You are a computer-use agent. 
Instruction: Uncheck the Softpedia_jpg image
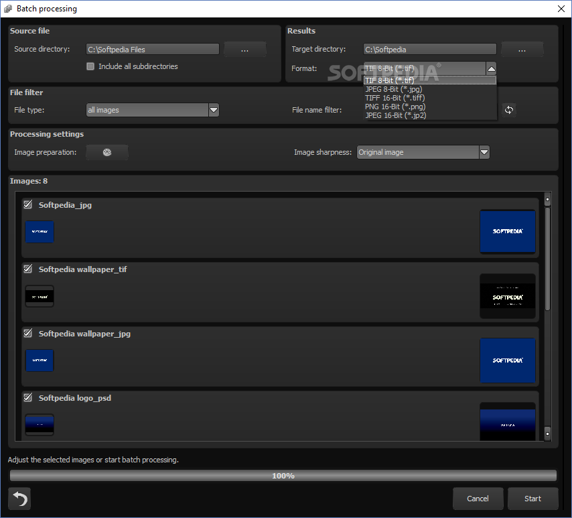point(27,204)
